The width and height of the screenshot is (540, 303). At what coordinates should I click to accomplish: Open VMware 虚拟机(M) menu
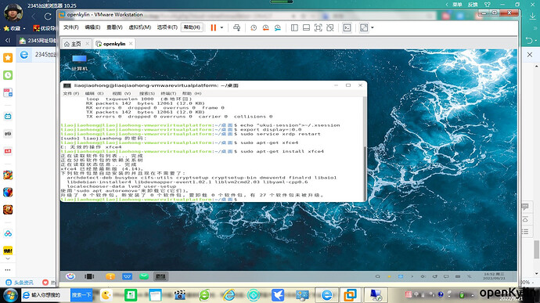(x=139, y=27)
